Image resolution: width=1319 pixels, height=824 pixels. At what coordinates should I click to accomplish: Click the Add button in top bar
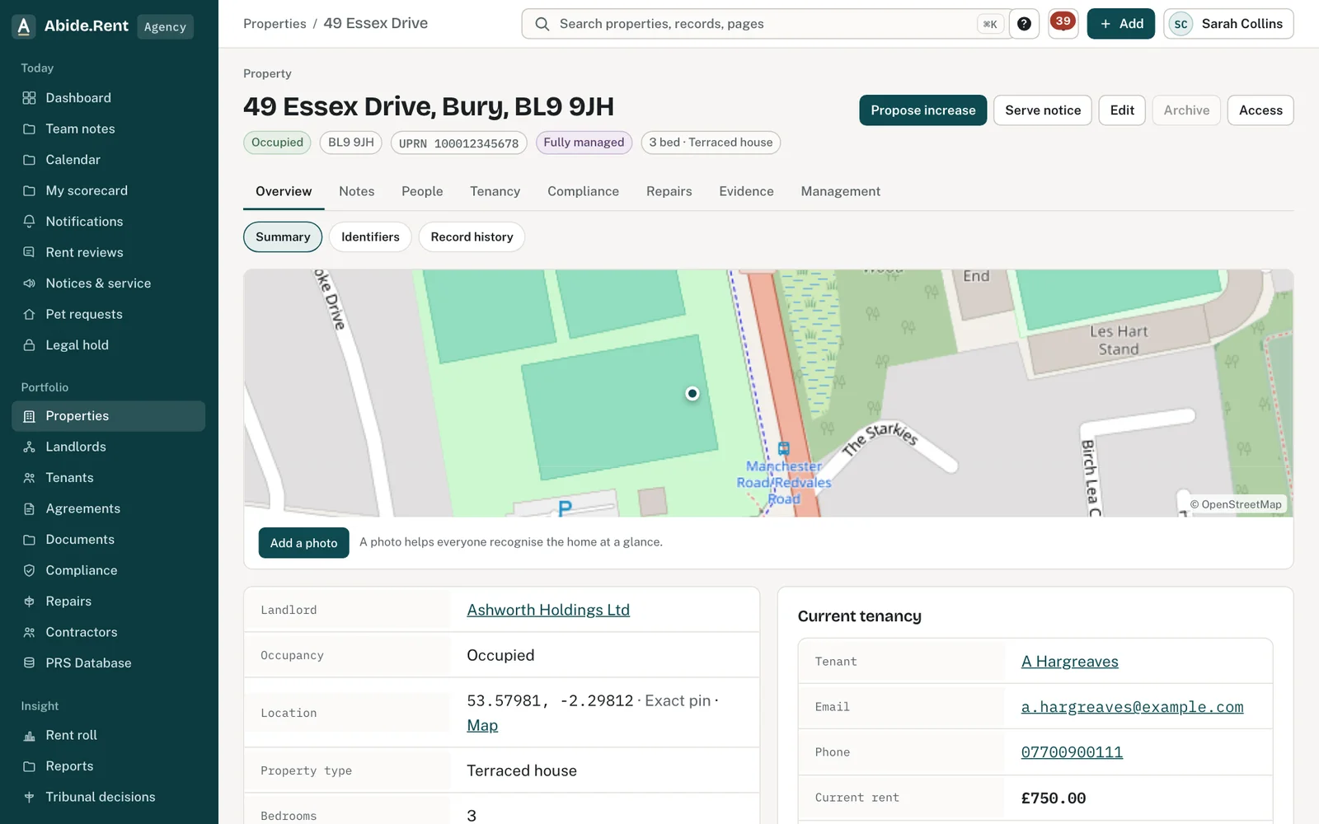click(1120, 24)
